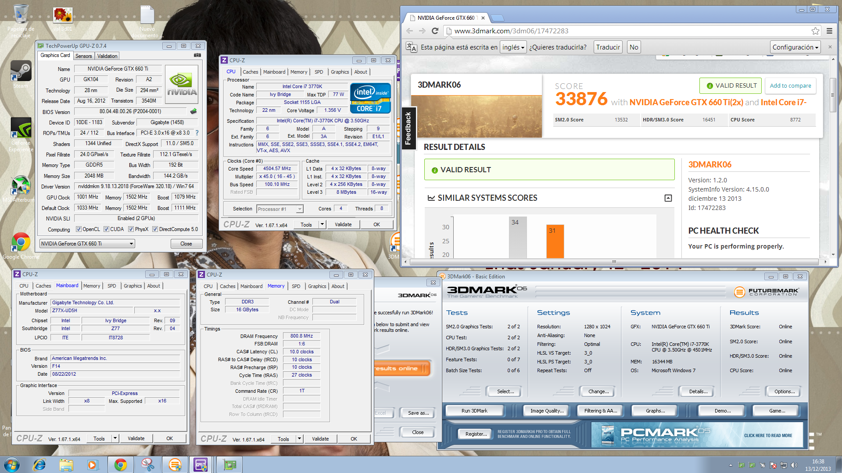Open the Recycle Bin on the desktop
Image resolution: width=842 pixels, height=473 pixels.
pos(21,21)
